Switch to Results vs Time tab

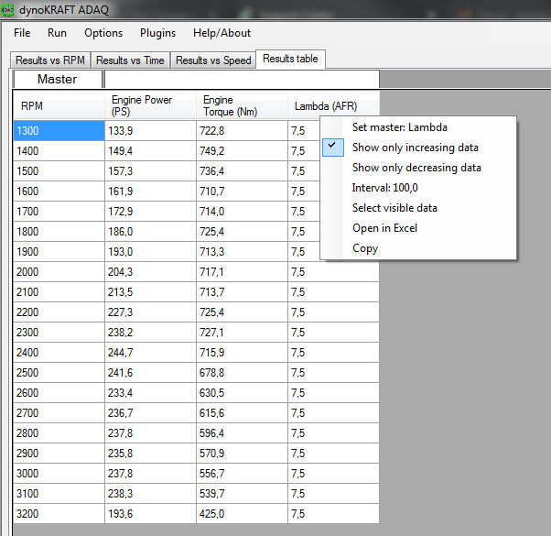pyautogui.click(x=130, y=60)
